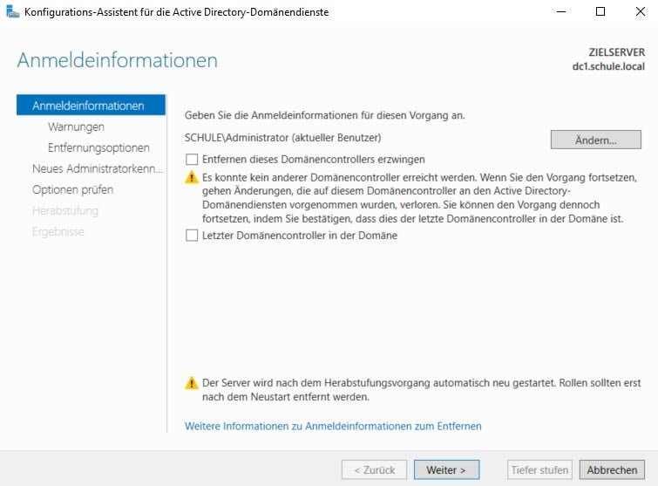Open Entfernungsoptionen step in sidebar
This screenshot has height=486, width=658.
[x=98, y=147]
